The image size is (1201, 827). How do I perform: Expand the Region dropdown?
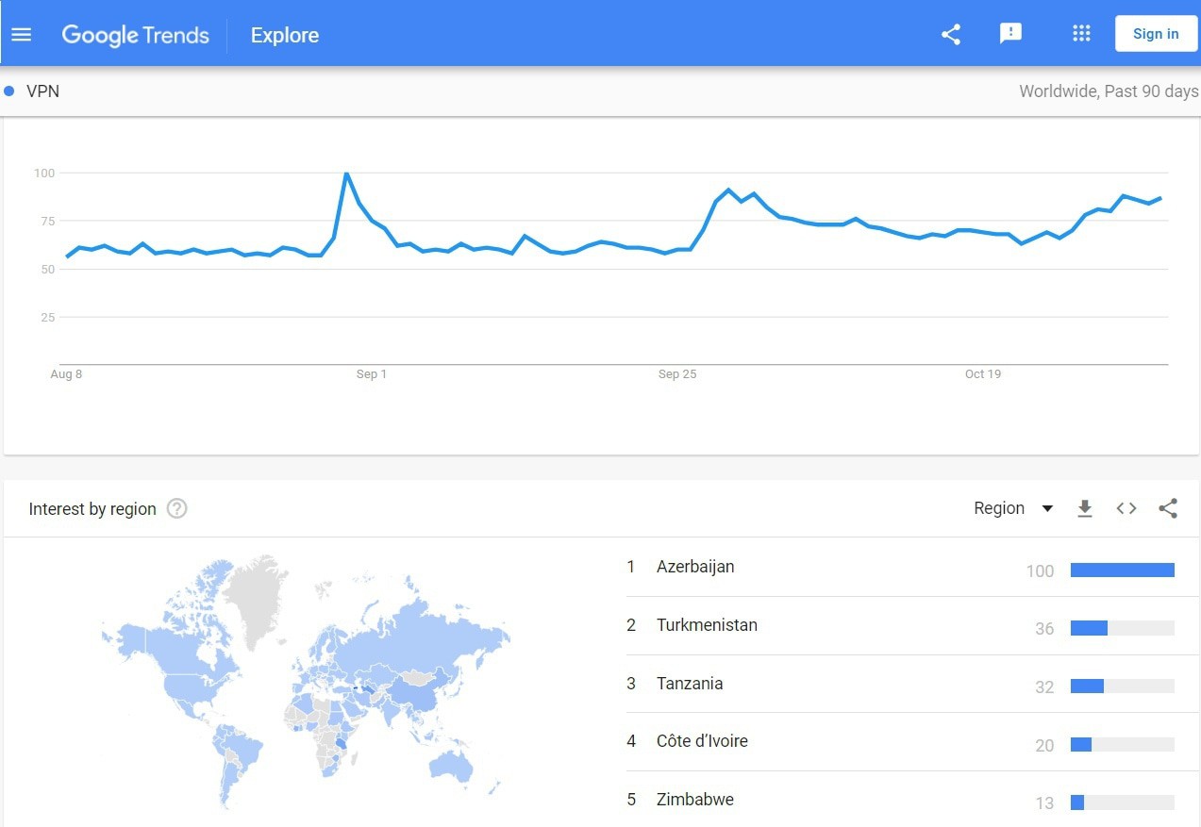point(1013,509)
